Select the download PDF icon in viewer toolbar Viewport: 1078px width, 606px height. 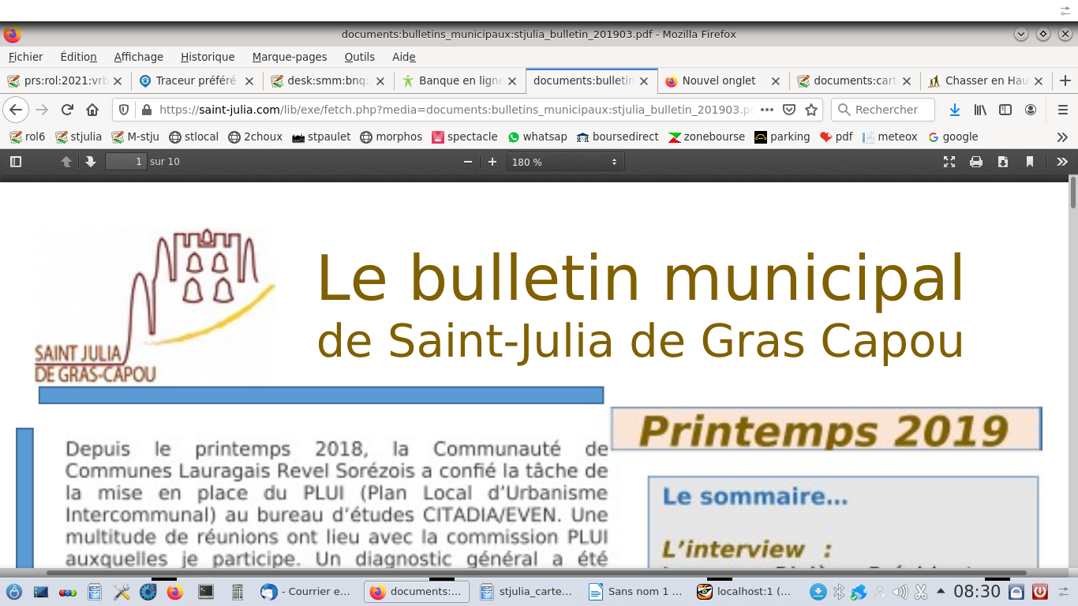(x=1004, y=162)
